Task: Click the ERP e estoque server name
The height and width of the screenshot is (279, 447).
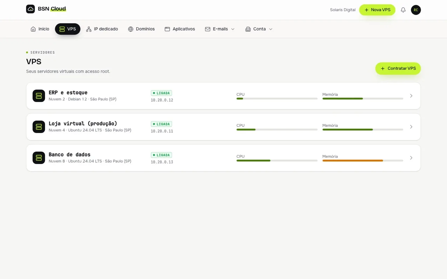Action: [68, 92]
